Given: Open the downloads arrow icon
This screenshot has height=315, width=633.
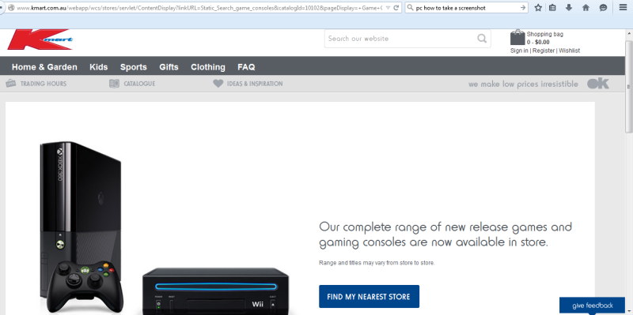Looking at the screenshot, I should coord(569,7).
